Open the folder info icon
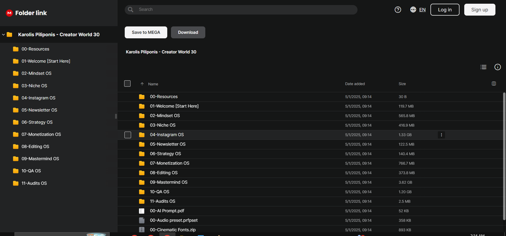This screenshot has width=506, height=236. 498,67
